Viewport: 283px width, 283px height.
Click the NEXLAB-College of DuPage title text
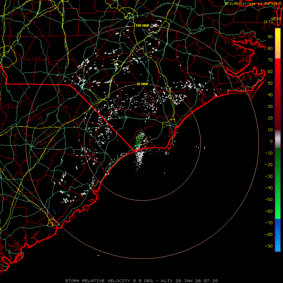(253, 3)
